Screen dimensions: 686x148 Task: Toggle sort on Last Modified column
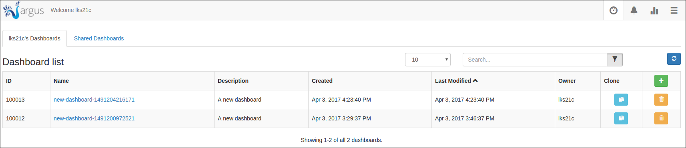(456, 81)
